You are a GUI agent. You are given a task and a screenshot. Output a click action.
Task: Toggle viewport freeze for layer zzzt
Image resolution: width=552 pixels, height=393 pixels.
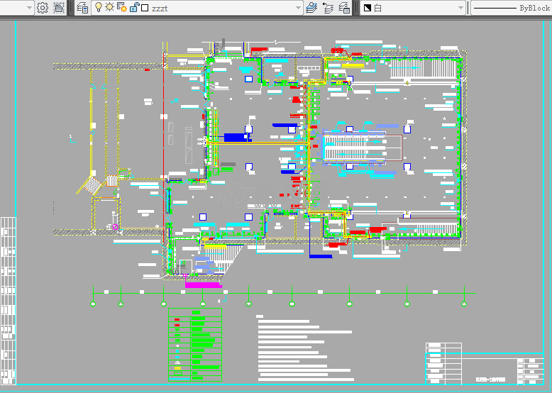pyautogui.click(x=121, y=8)
